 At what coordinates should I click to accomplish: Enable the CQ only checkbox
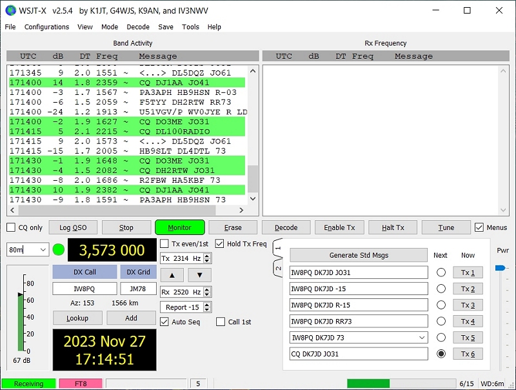click(11, 227)
